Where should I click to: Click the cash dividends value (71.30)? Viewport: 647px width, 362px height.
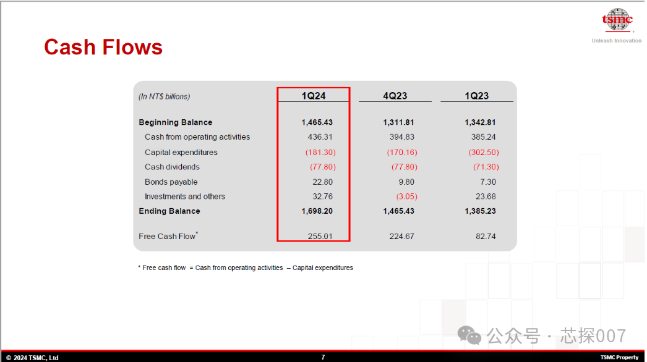(x=486, y=167)
